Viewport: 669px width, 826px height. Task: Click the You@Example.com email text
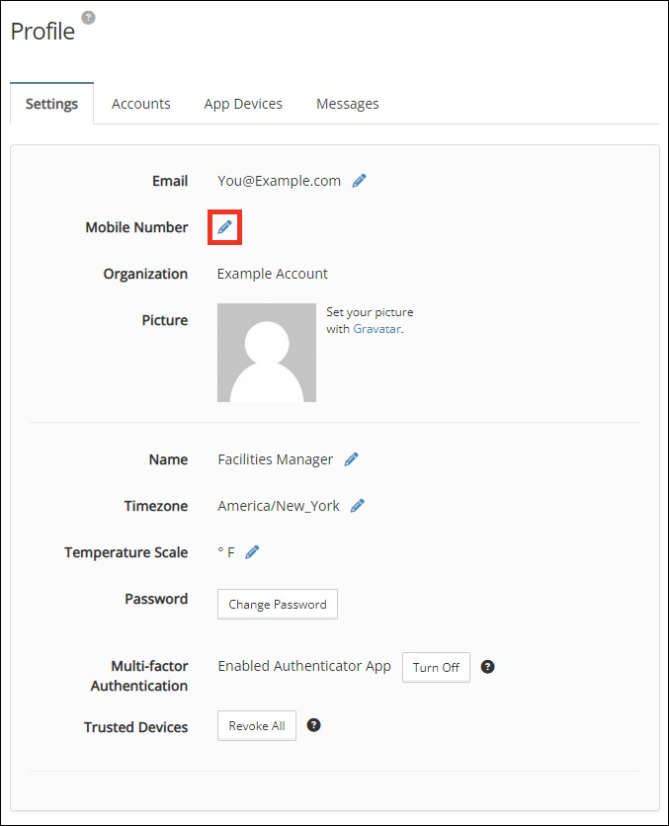point(280,181)
